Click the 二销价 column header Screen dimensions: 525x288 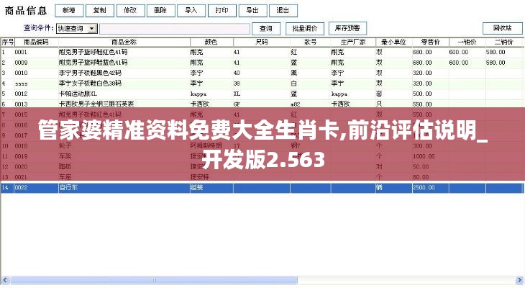[x=504, y=42]
